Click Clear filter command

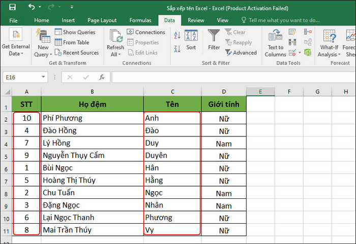[x=235, y=32]
